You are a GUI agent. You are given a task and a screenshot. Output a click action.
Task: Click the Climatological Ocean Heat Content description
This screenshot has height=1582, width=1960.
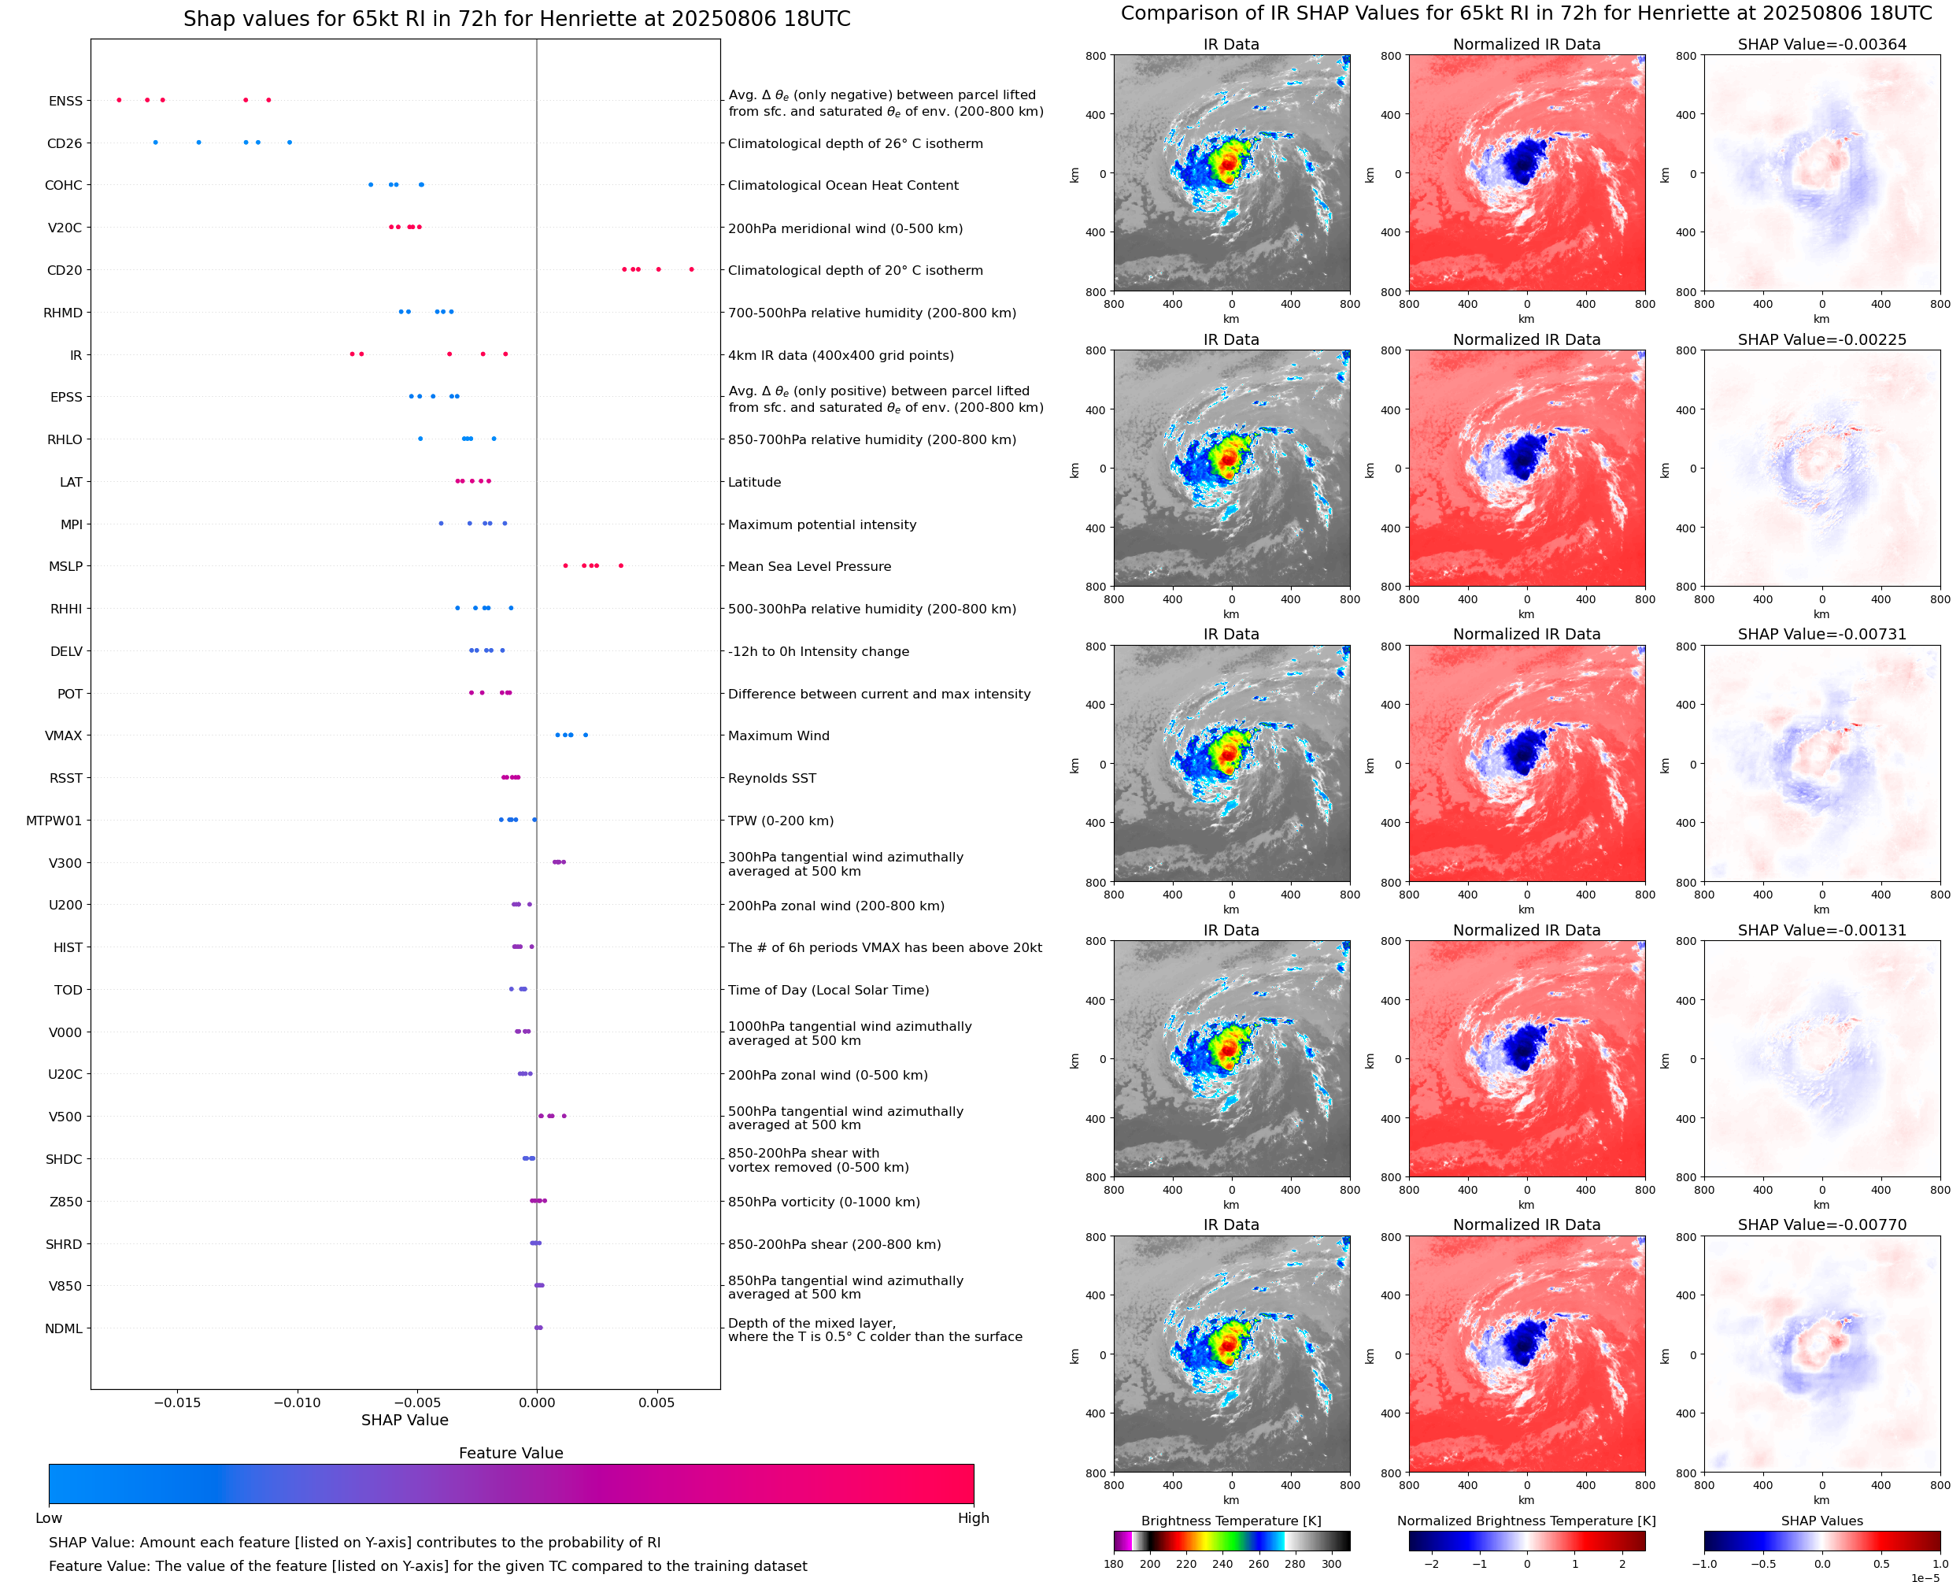pos(842,185)
